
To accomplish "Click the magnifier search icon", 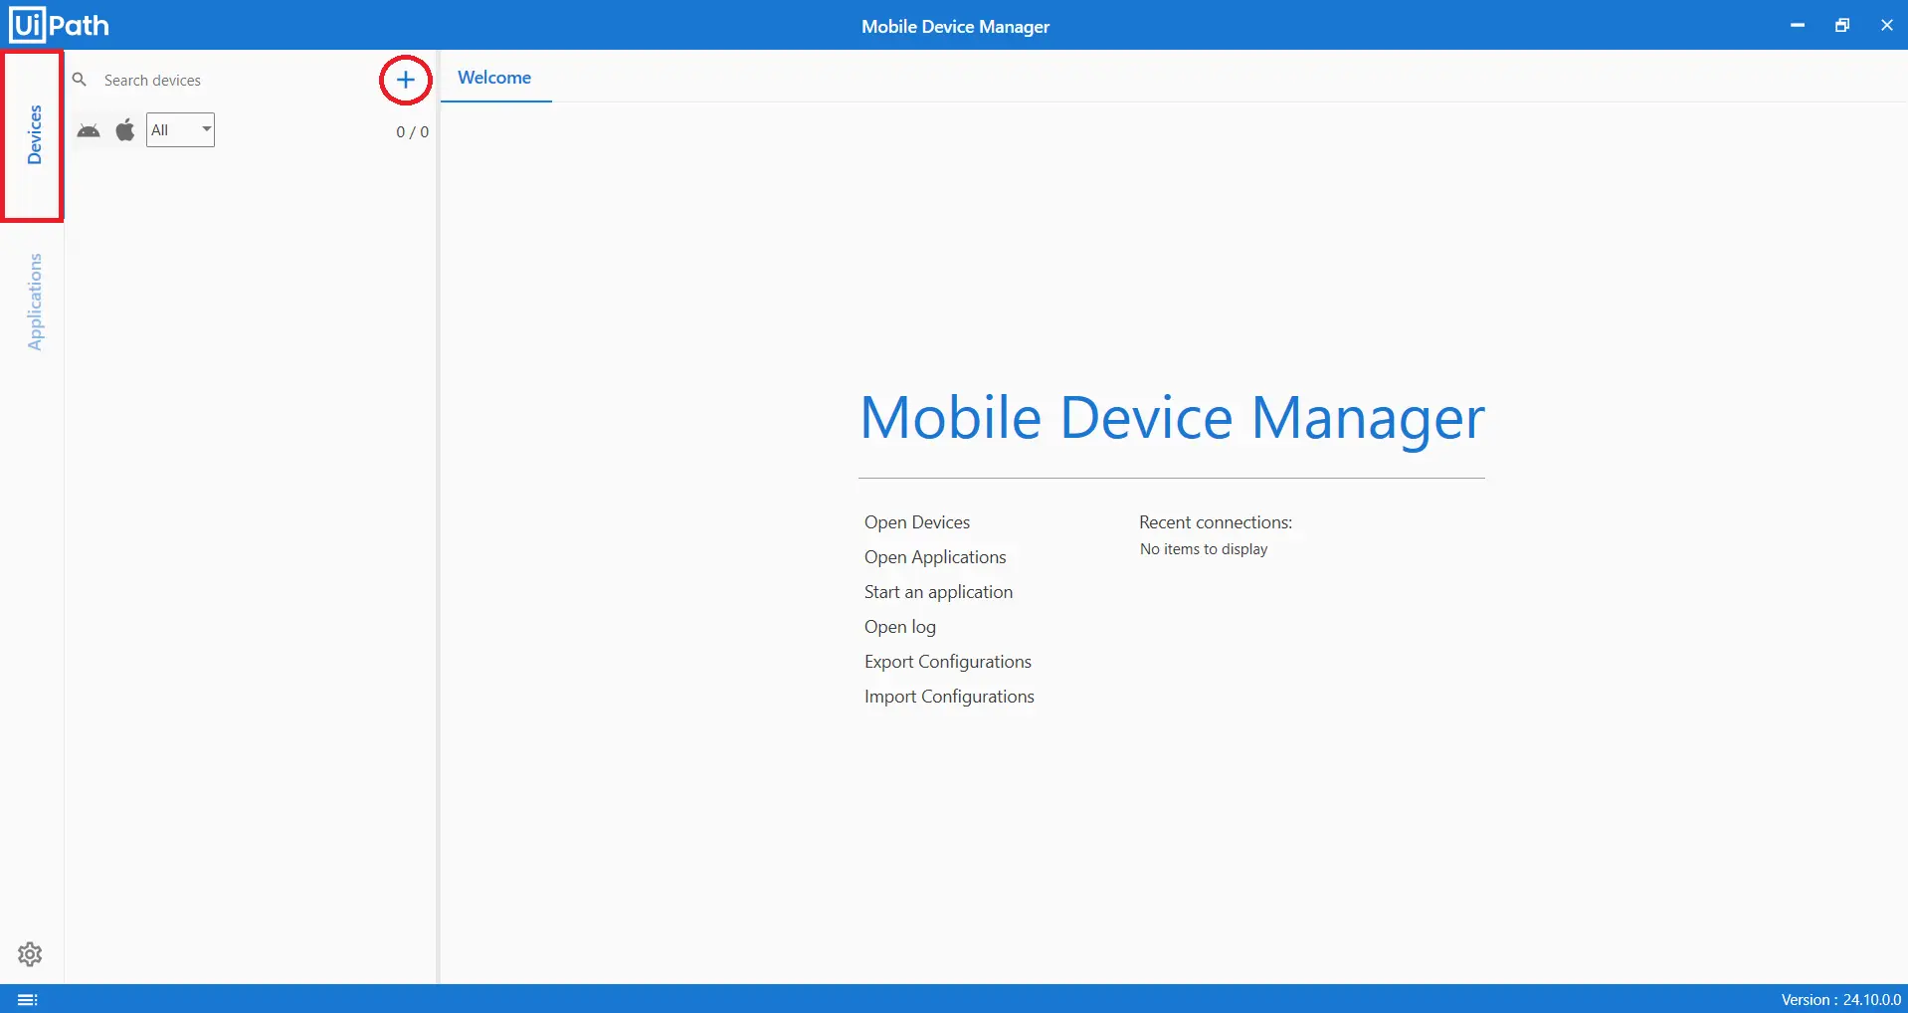I will (80, 80).
